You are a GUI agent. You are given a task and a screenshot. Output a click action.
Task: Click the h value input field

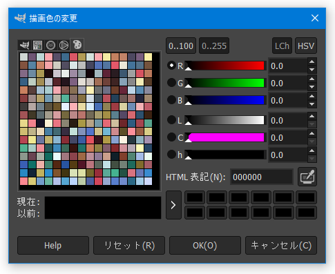[x=288, y=155]
